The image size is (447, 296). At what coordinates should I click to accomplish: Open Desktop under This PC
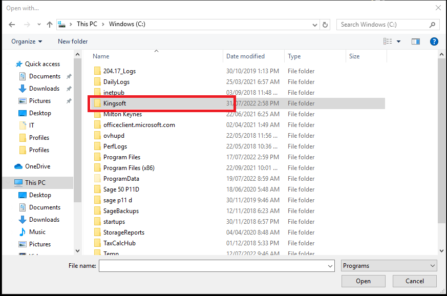pos(40,195)
